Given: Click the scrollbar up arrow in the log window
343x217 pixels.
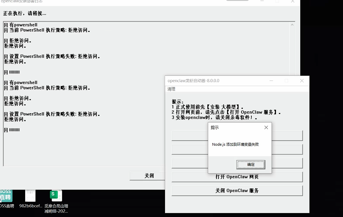Looking at the screenshot, I should point(293,25).
